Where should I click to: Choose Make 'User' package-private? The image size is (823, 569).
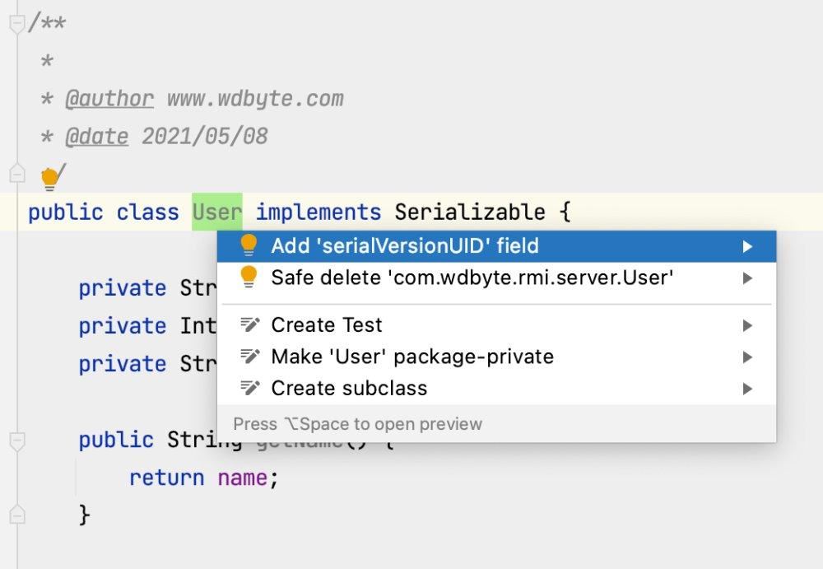click(x=412, y=357)
